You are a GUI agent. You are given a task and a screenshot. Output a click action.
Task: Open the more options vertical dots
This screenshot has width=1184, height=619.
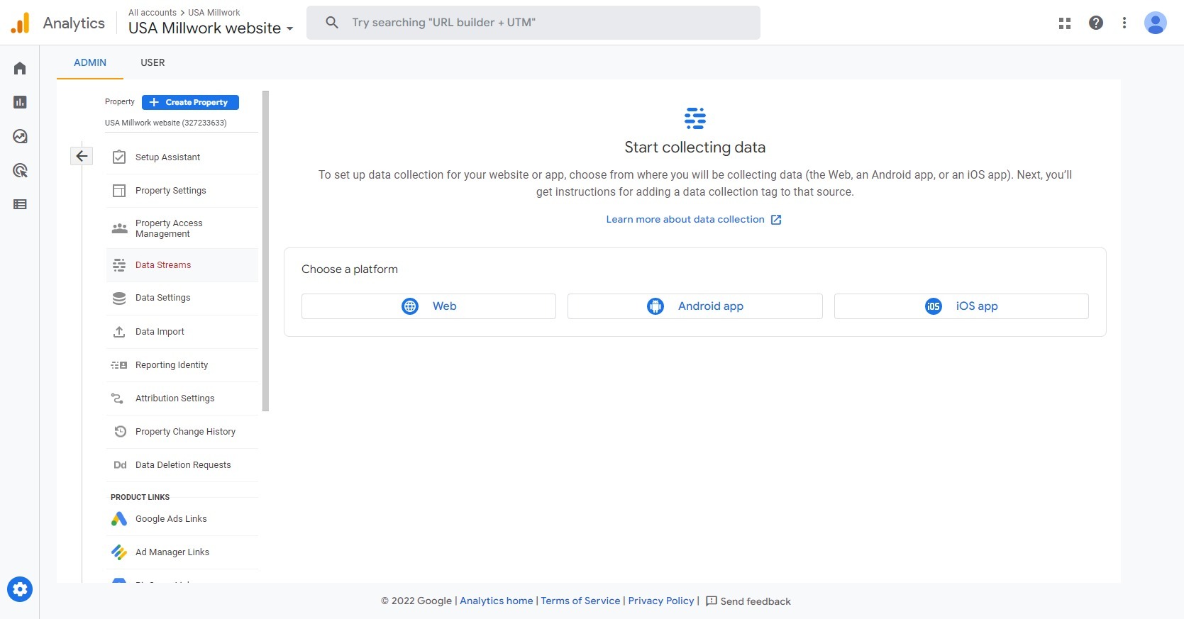(1124, 23)
